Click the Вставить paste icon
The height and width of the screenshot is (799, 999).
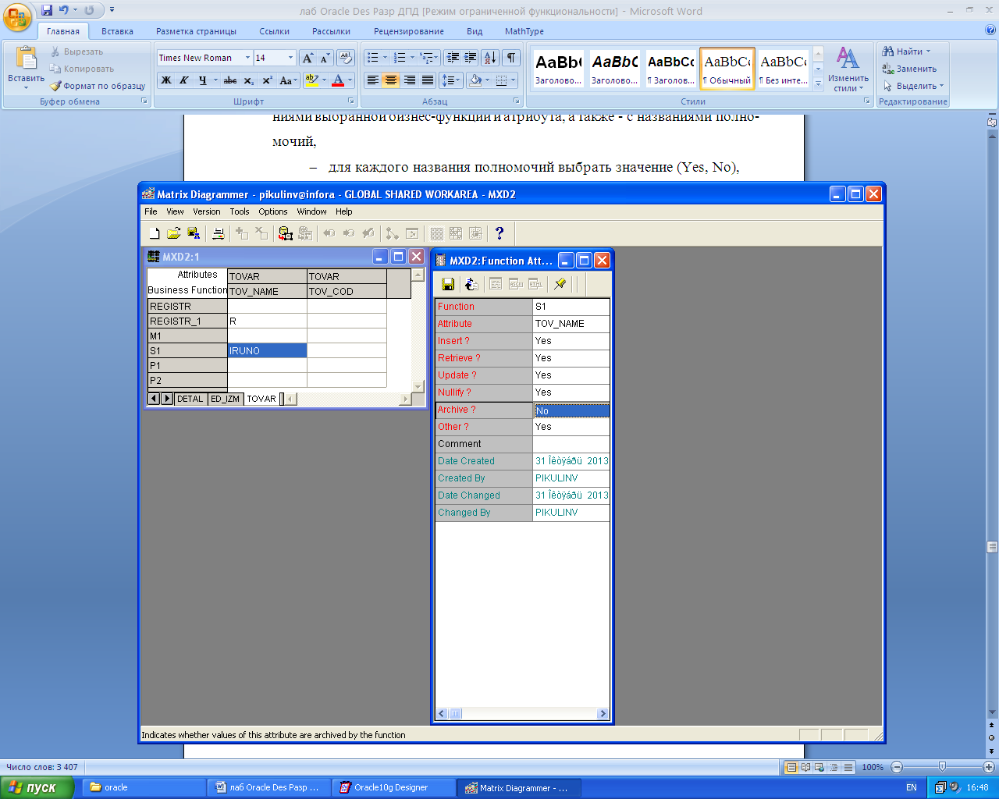(26, 58)
